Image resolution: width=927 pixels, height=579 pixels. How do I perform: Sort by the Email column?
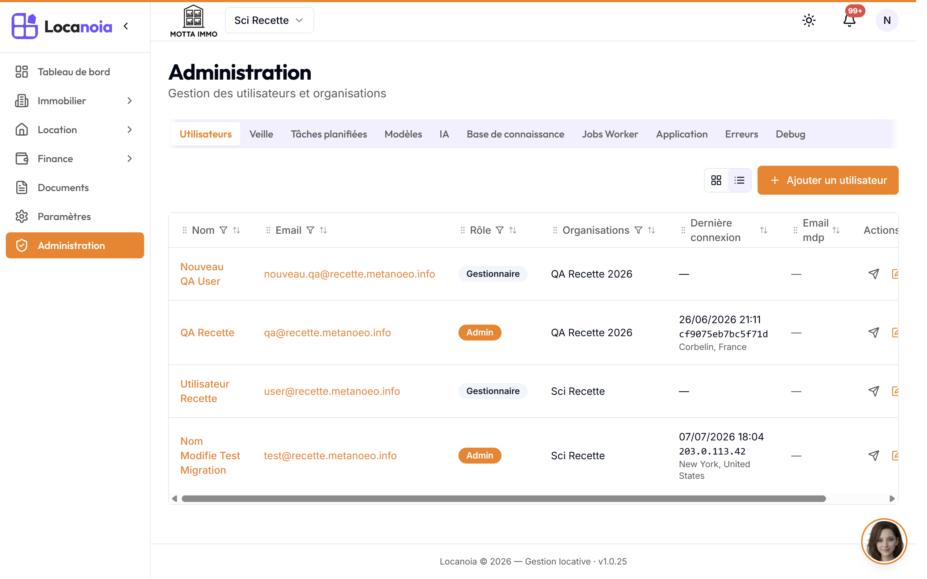tap(324, 230)
